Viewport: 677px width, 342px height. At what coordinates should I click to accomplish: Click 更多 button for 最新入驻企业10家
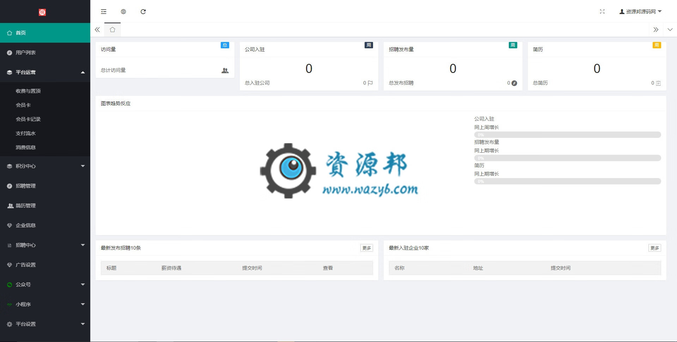coord(654,248)
